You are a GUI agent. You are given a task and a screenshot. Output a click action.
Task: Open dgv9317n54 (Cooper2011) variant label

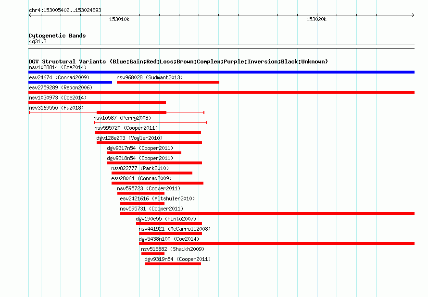click(x=140, y=148)
